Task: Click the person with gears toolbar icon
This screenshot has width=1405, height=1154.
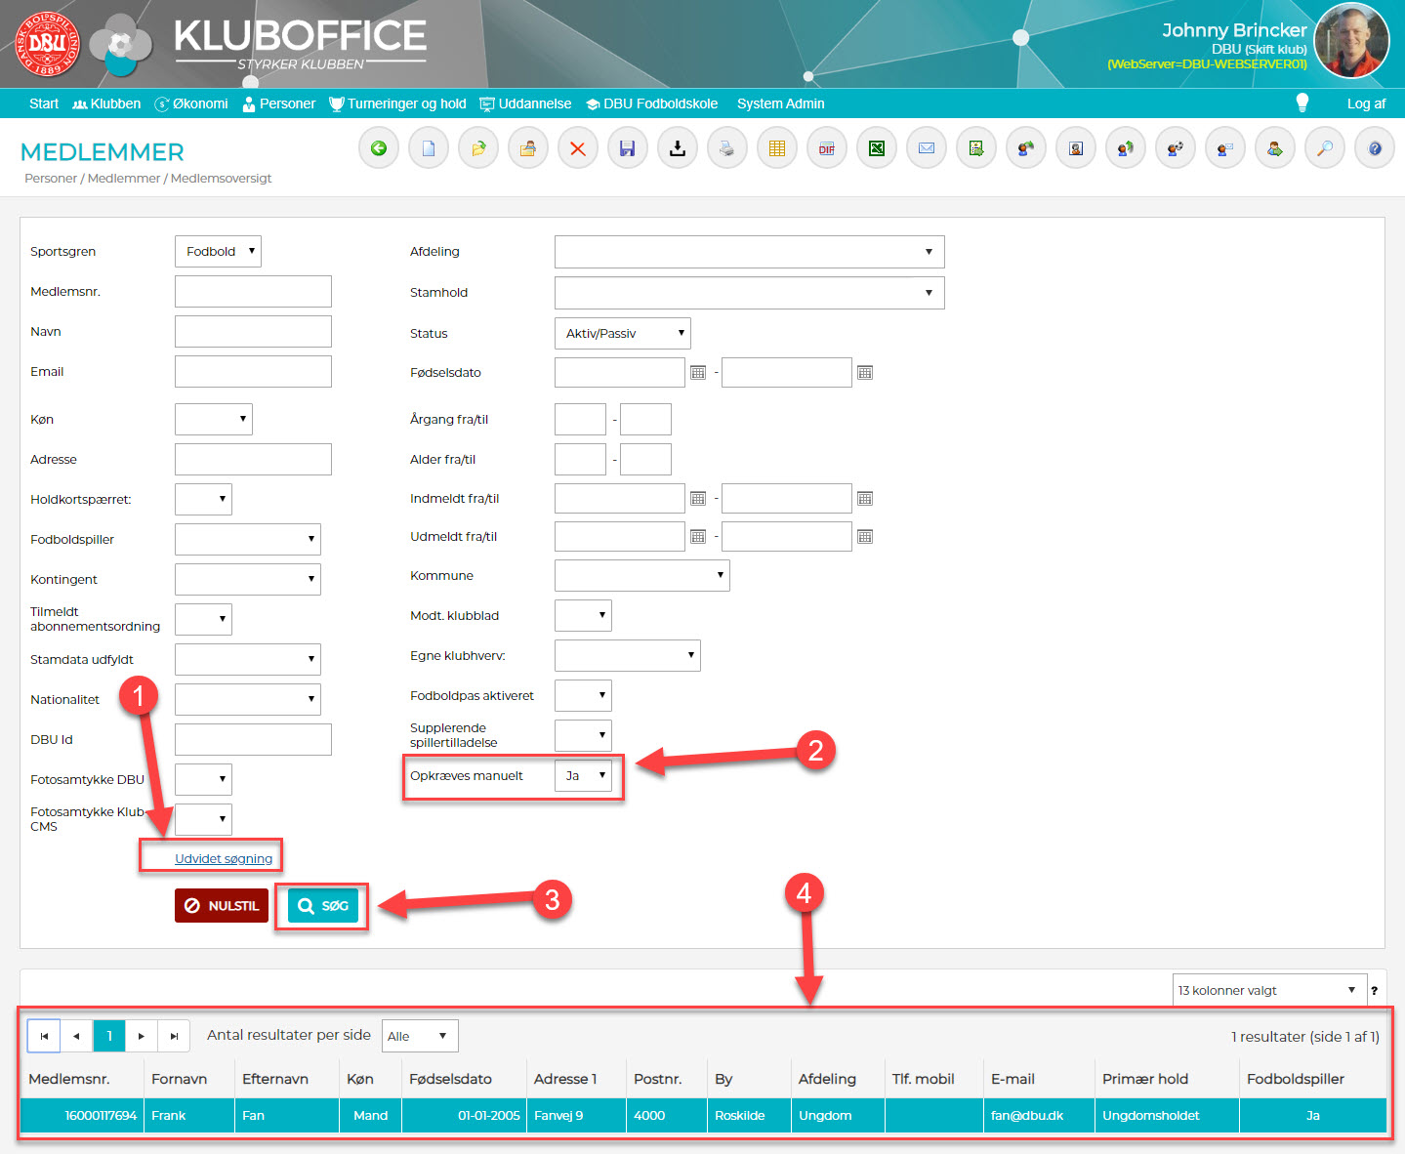Action: (x=1176, y=148)
